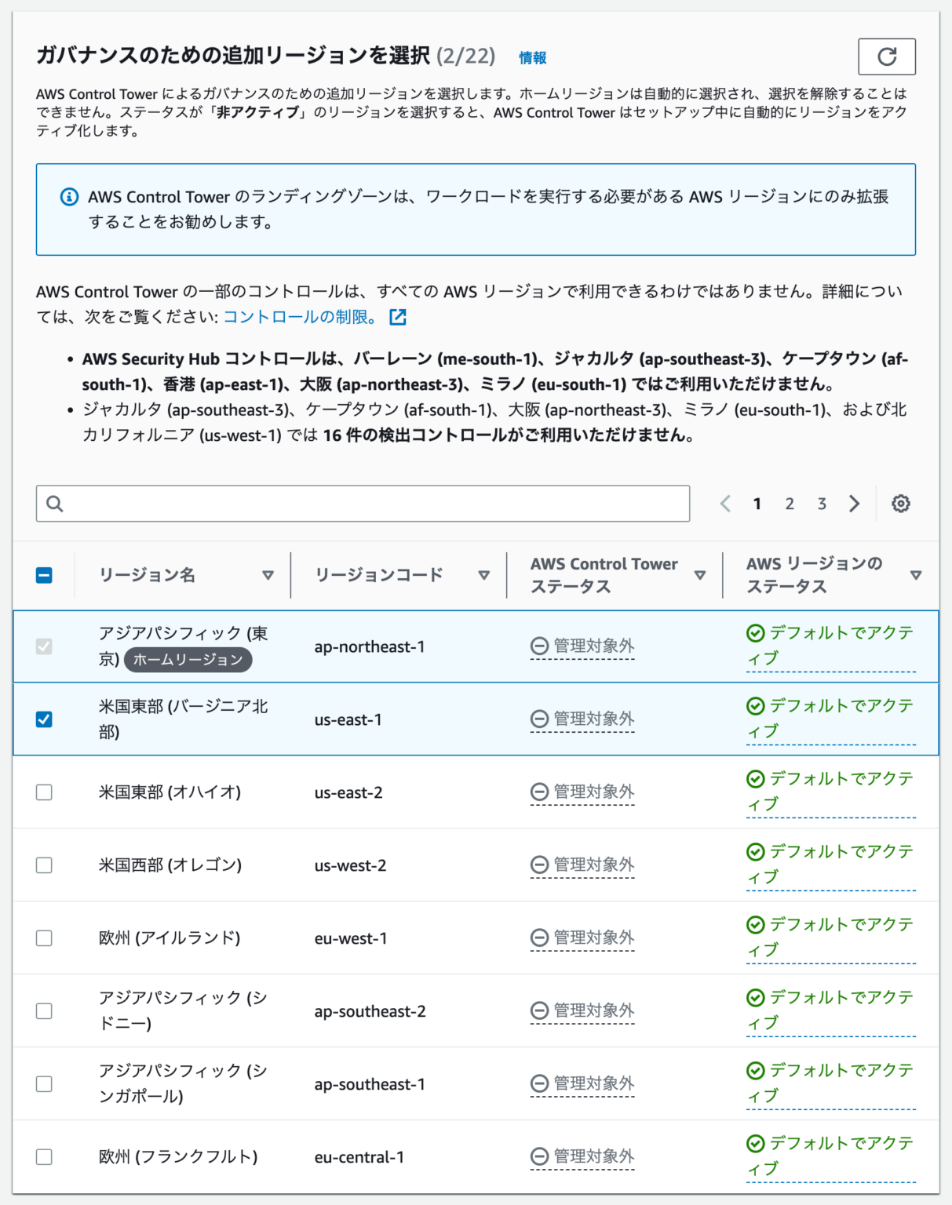
Task: Click the 情報 link next to the heading
Action: point(531,56)
